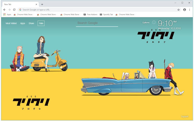This screenshot has height=121, width=194.
Task: Open the Share menu
Action: pyautogui.click(x=31, y=23)
